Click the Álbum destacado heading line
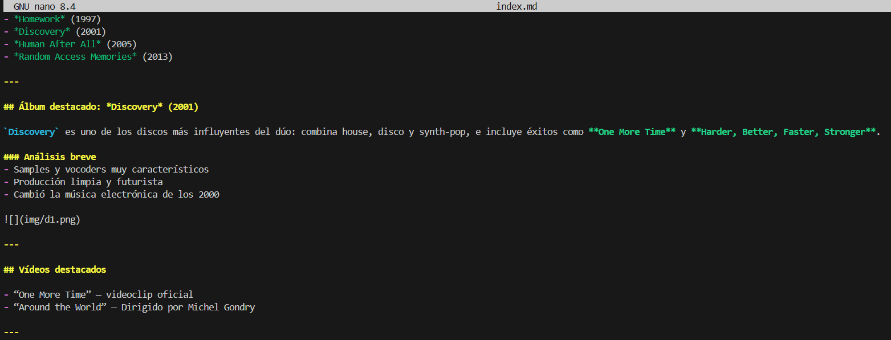 [x=101, y=106]
